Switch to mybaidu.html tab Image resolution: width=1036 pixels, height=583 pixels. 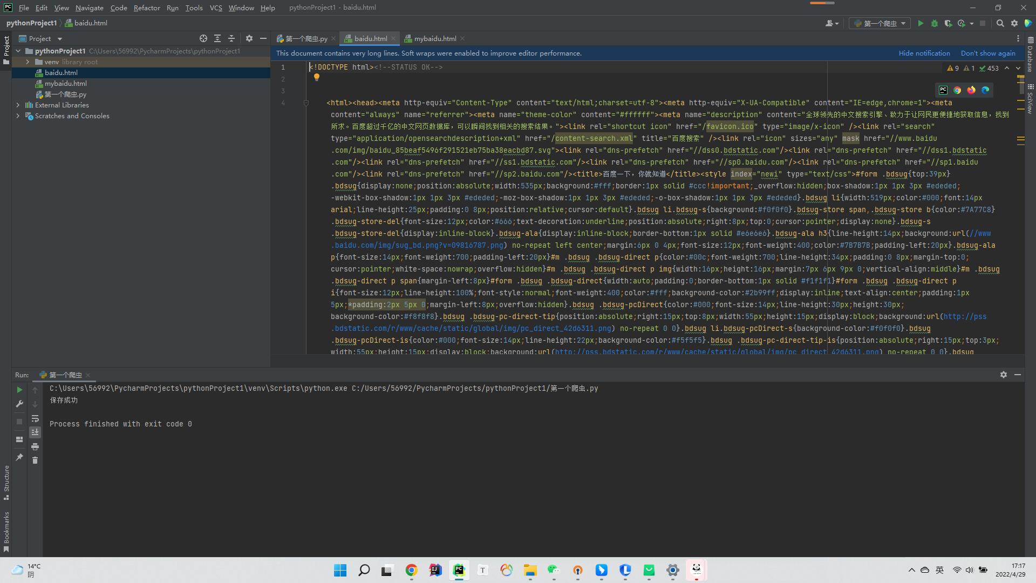tap(434, 38)
